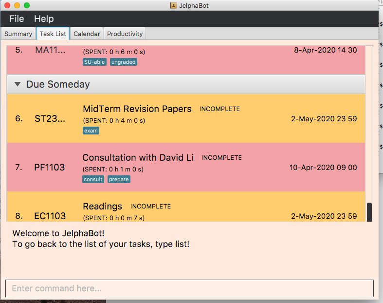Click due date 10-Apr-2020 09 00

(x=323, y=167)
